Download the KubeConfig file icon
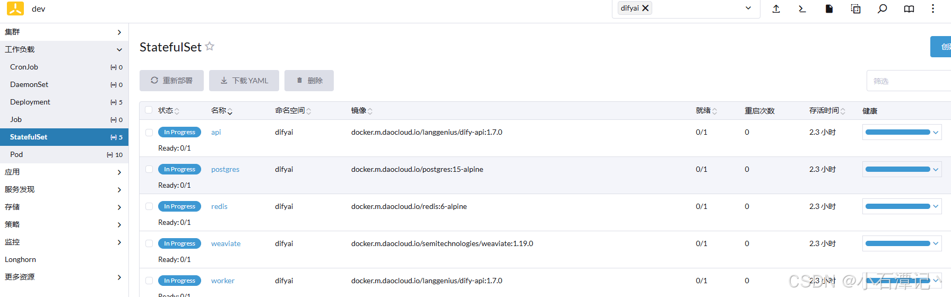 829,9
